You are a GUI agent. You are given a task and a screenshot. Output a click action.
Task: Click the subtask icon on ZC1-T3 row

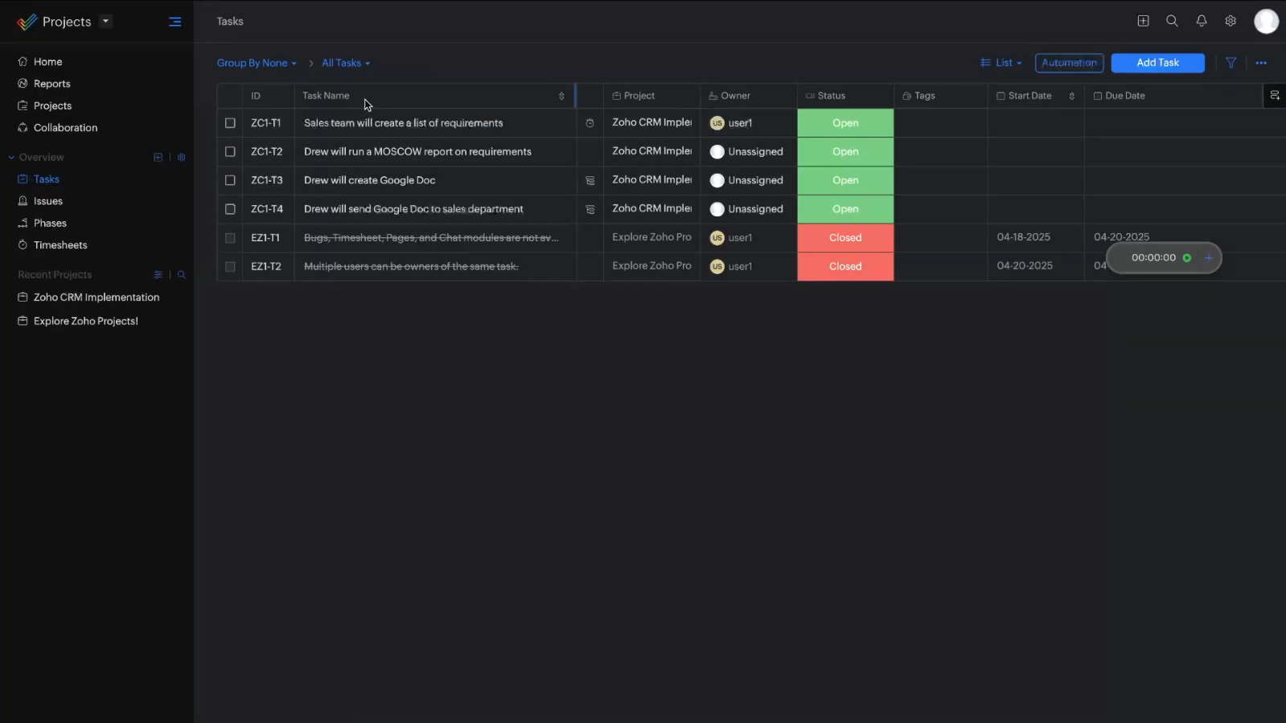pos(590,181)
